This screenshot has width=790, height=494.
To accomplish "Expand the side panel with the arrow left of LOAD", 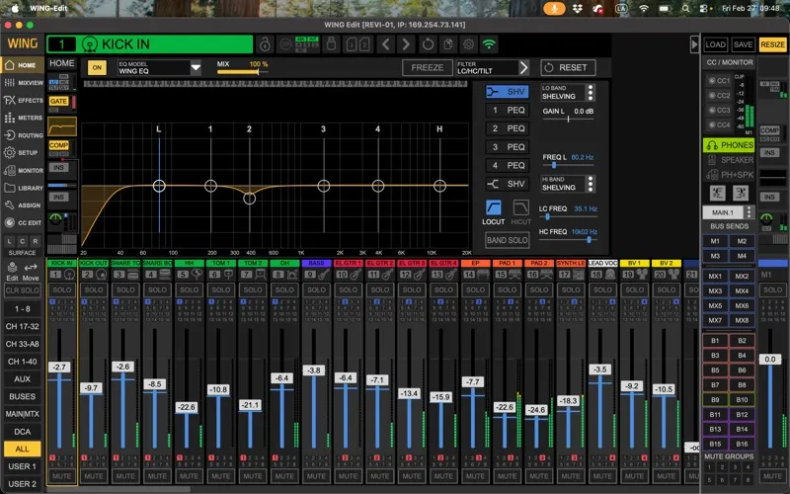I will click(x=694, y=44).
